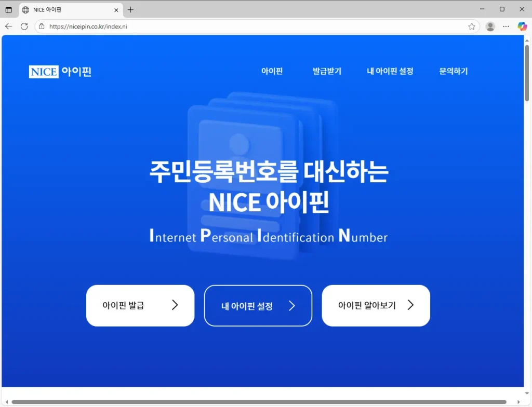Screen dimensions: 532x407
Task: Open the 문의하기 navigation menu
Action: point(453,71)
